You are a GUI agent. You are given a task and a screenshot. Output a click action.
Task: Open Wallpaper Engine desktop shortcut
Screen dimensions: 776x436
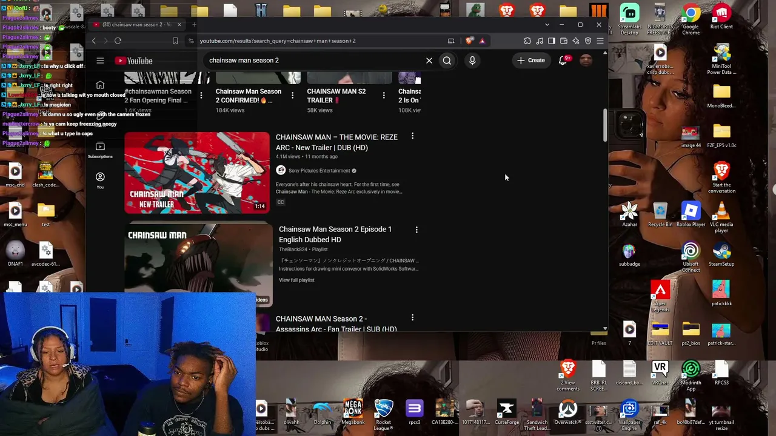(629, 415)
